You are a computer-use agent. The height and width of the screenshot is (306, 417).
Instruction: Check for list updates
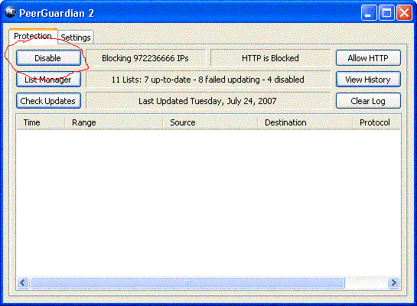[48, 101]
